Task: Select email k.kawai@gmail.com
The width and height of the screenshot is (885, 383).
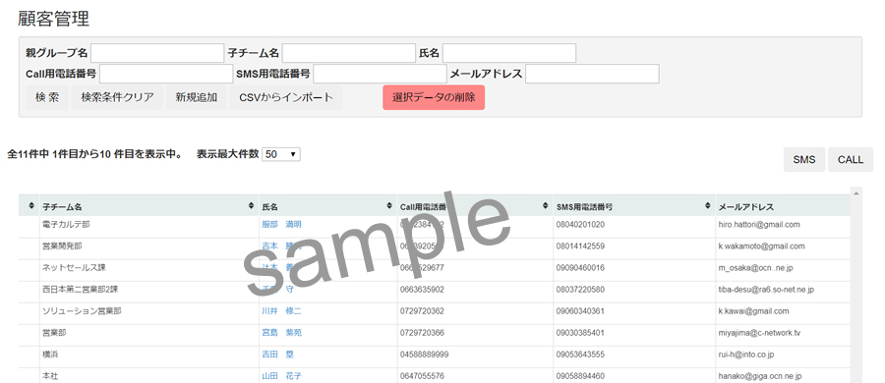Action: point(753,310)
